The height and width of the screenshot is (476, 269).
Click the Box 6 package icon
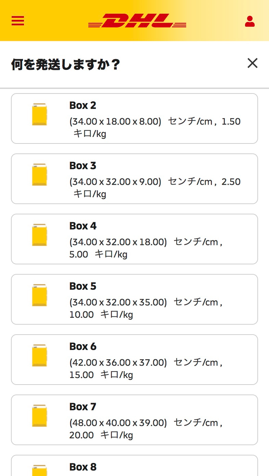(x=39, y=355)
